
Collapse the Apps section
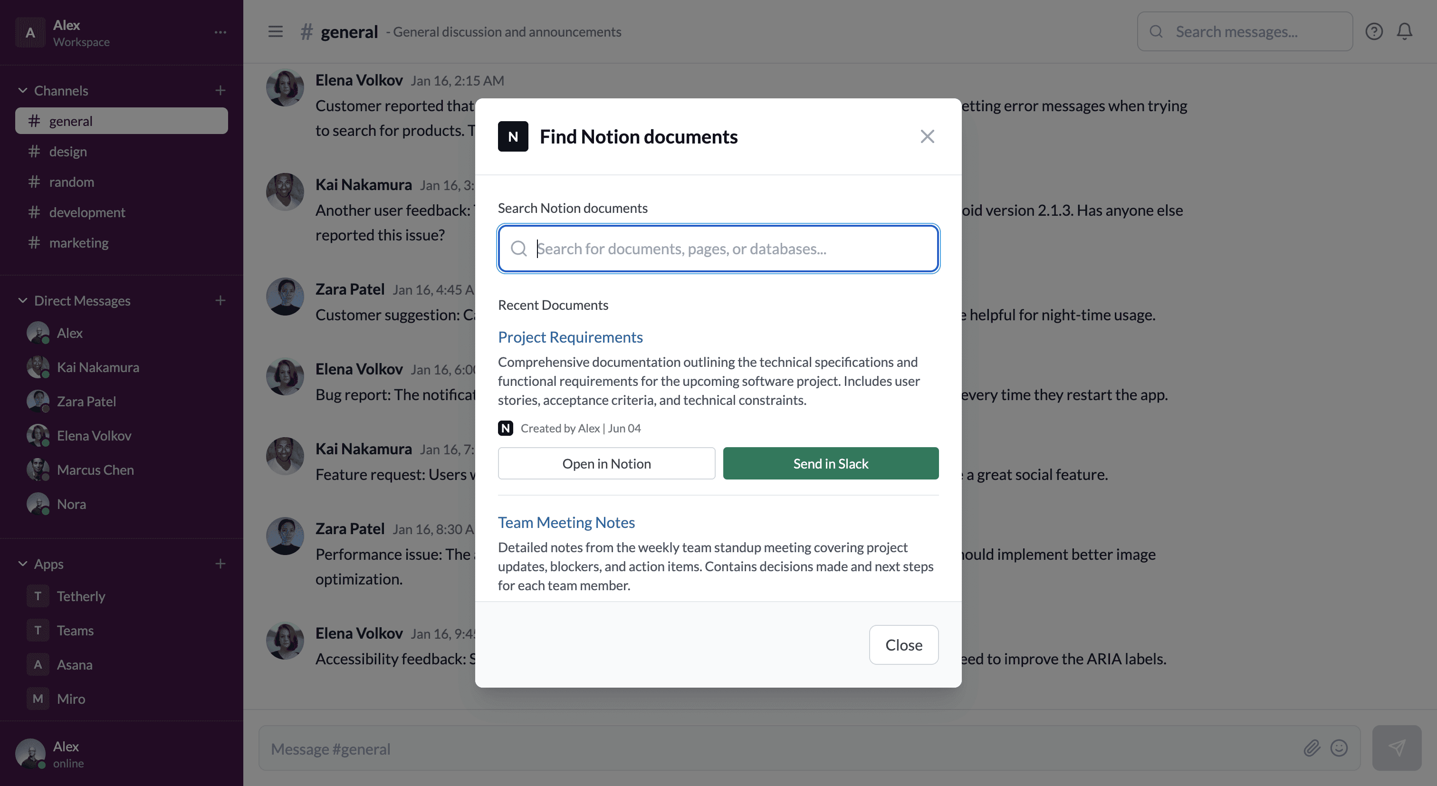22,564
